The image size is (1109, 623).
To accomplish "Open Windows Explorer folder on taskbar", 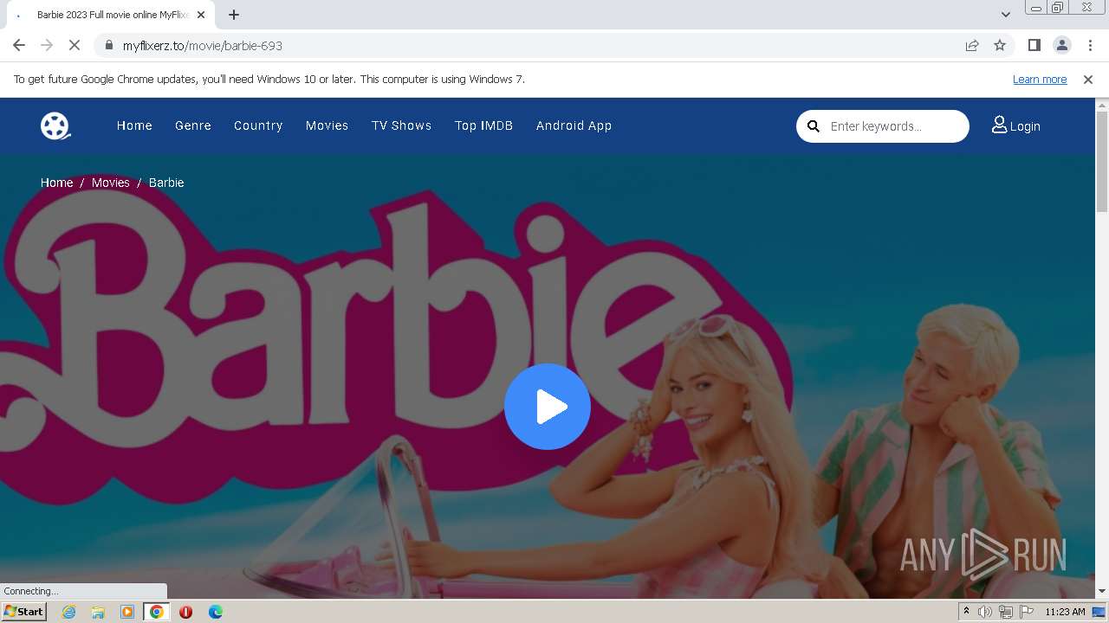I will pyautogui.click(x=98, y=612).
